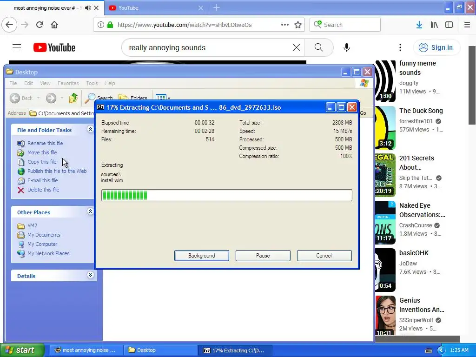Open My Computer in Other Places
The height and width of the screenshot is (357, 476).
[x=42, y=244]
